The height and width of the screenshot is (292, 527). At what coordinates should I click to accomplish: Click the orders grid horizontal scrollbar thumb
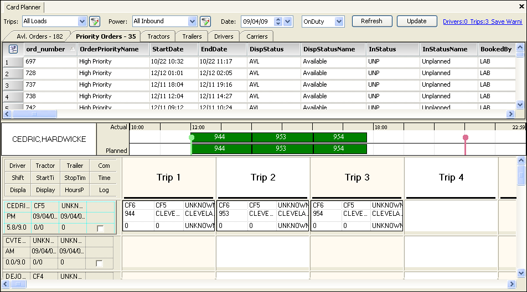click(x=33, y=114)
